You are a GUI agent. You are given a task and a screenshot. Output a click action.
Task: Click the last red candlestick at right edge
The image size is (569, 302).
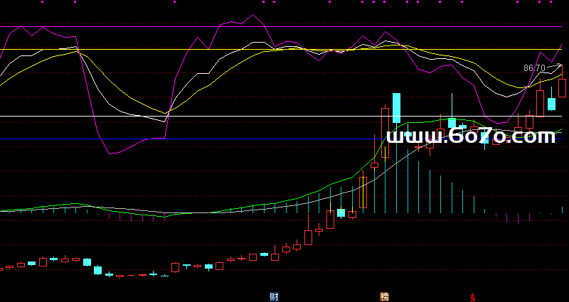point(563,87)
